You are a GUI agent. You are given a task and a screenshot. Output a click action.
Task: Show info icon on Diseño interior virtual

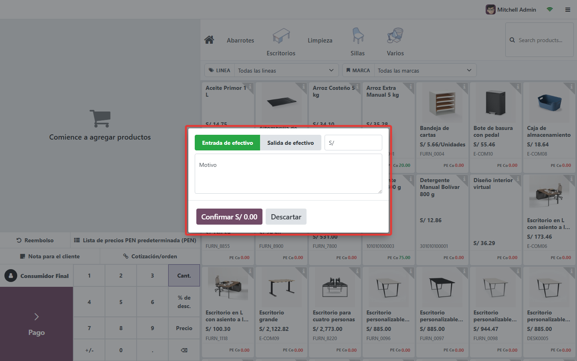[518, 178]
